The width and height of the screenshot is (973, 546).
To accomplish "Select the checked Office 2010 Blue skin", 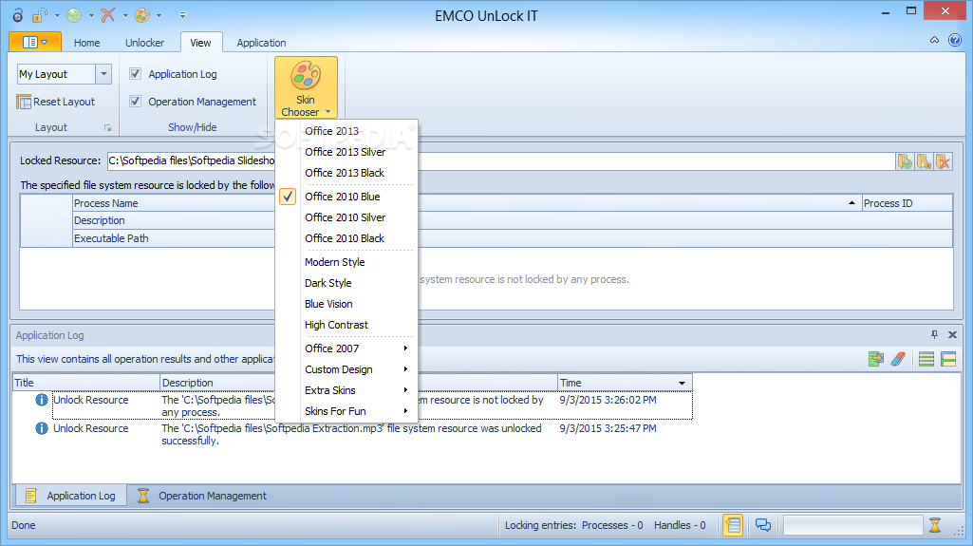I will [x=346, y=197].
